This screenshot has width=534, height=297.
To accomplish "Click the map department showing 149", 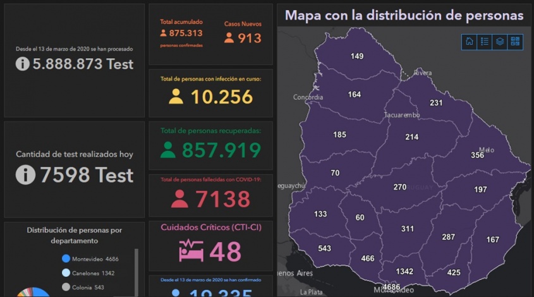I will (x=357, y=56).
